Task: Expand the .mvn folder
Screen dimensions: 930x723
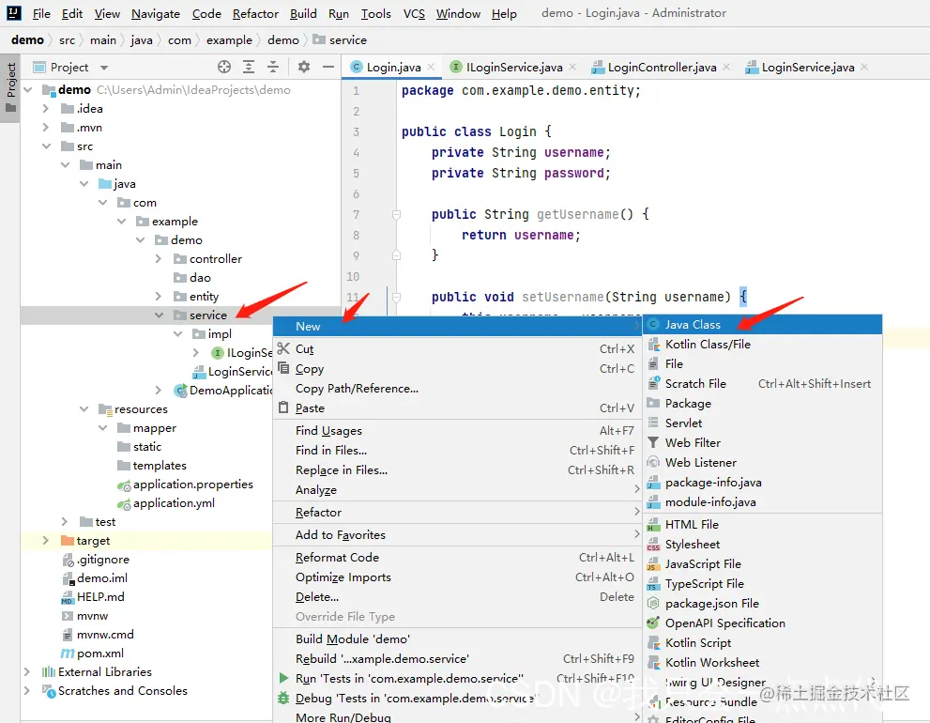Action: 46,128
